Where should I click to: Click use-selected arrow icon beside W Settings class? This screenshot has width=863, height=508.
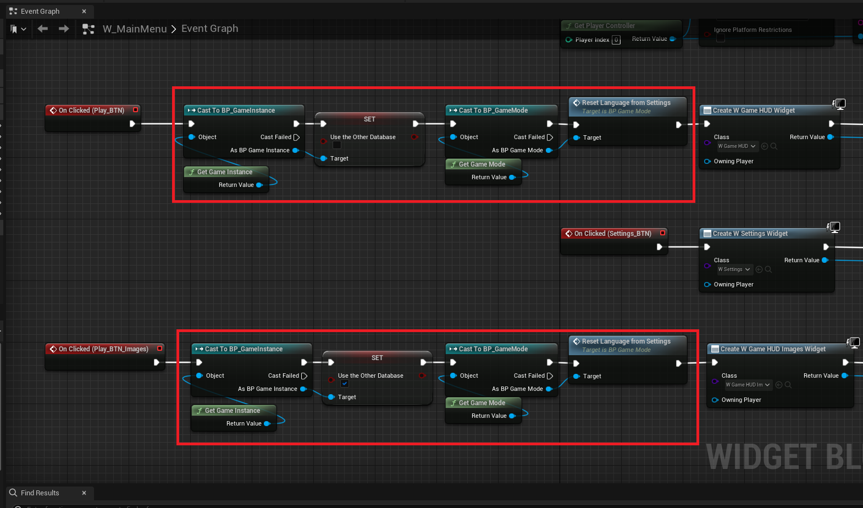tap(759, 269)
